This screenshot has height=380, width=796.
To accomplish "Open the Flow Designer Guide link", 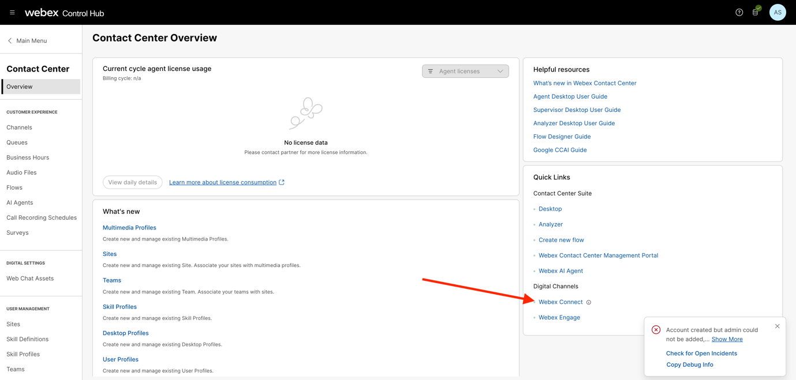I will (x=562, y=137).
